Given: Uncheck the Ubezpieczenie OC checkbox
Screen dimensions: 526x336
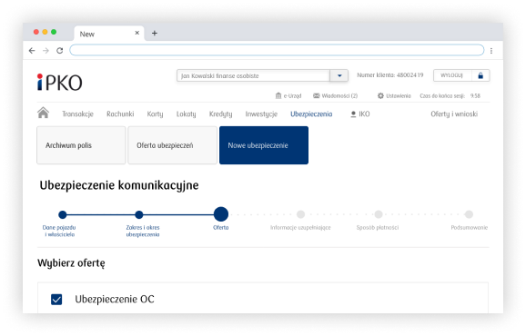Looking at the screenshot, I should point(56,299).
